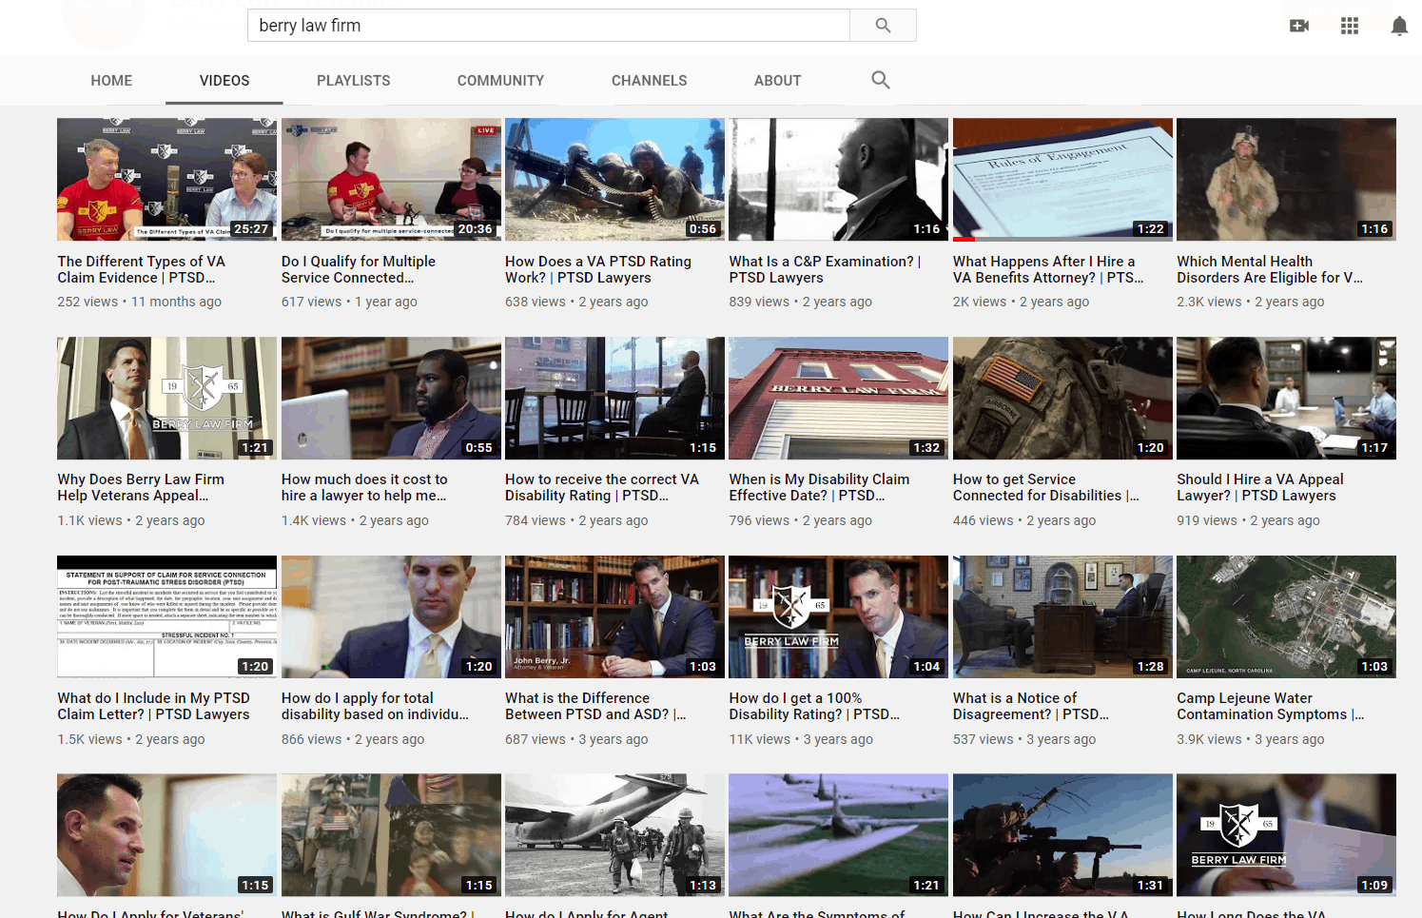Screen dimensions: 1422x918
Task: Open 'When is My Disability Claim Effective Date?' title
Action: tap(819, 488)
